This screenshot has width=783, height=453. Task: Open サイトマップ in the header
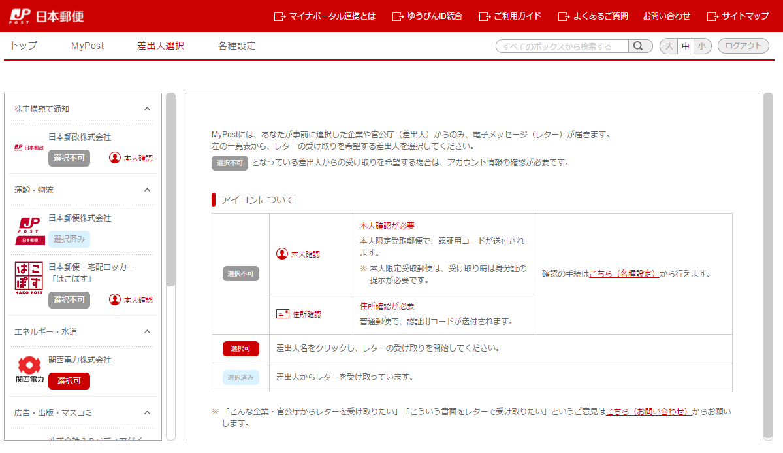[x=746, y=16]
